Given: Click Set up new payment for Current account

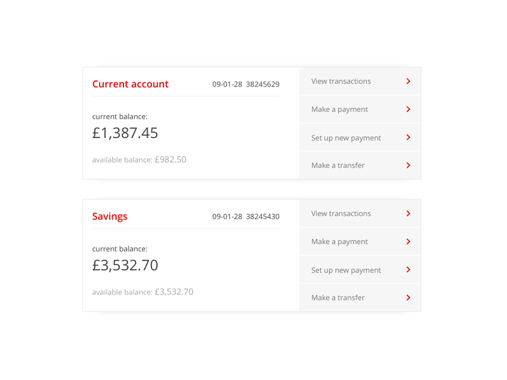Looking at the screenshot, I should click(x=346, y=137).
